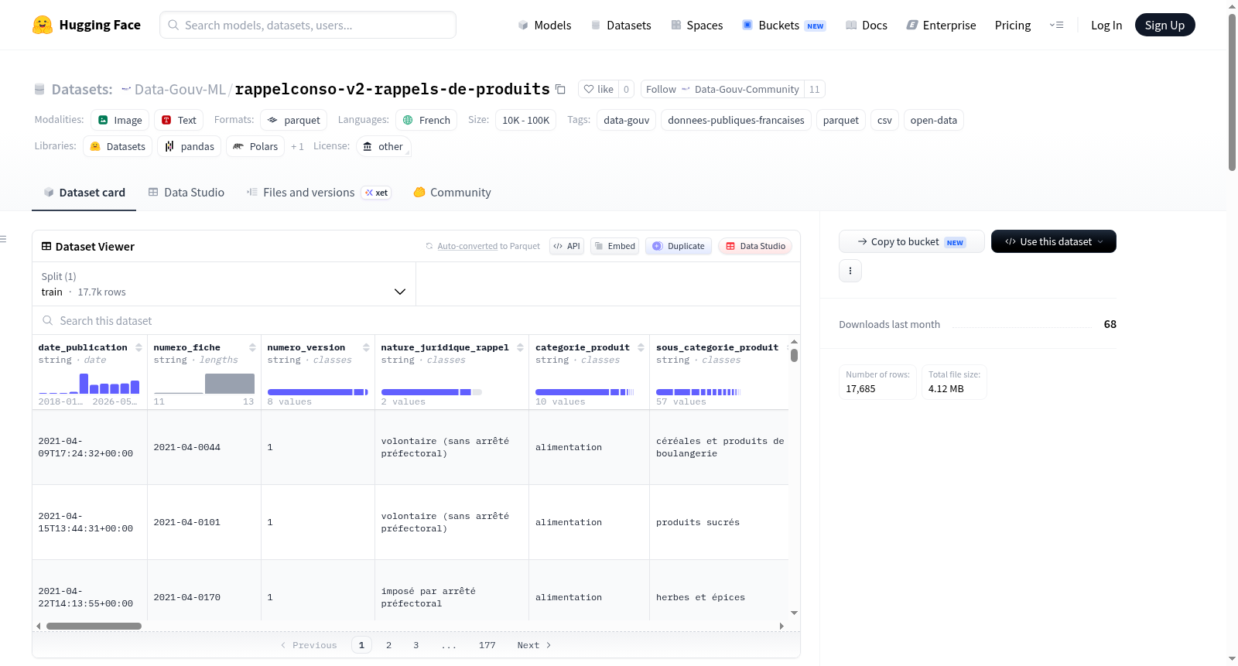Click the data-gouv tag
This screenshot has height=666, width=1238.
pos(627,120)
